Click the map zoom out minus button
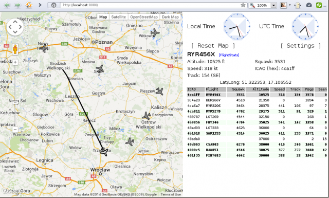The width and height of the screenshot is (329, 198). (15, 130)
